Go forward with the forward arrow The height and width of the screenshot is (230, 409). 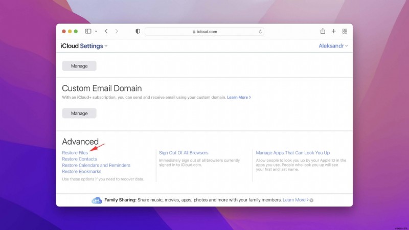coord(117,31)
